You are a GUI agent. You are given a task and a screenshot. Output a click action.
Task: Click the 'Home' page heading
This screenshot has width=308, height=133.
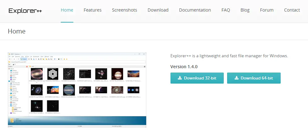coord(17,31)
